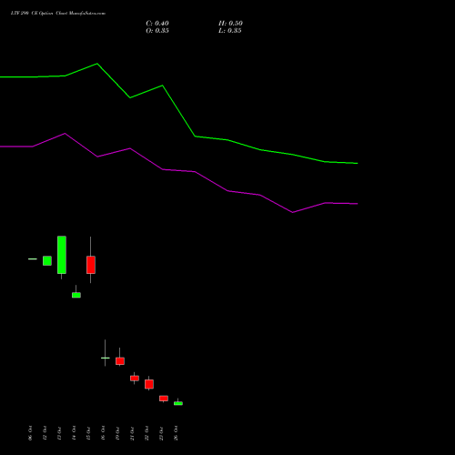This screenshot has height=455, width=455.
Task: Click the doji cross candle for 16 Oct
Action: [x=106, y=358]
